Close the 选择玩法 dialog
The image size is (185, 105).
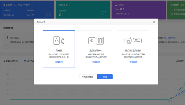coord(154,22)
